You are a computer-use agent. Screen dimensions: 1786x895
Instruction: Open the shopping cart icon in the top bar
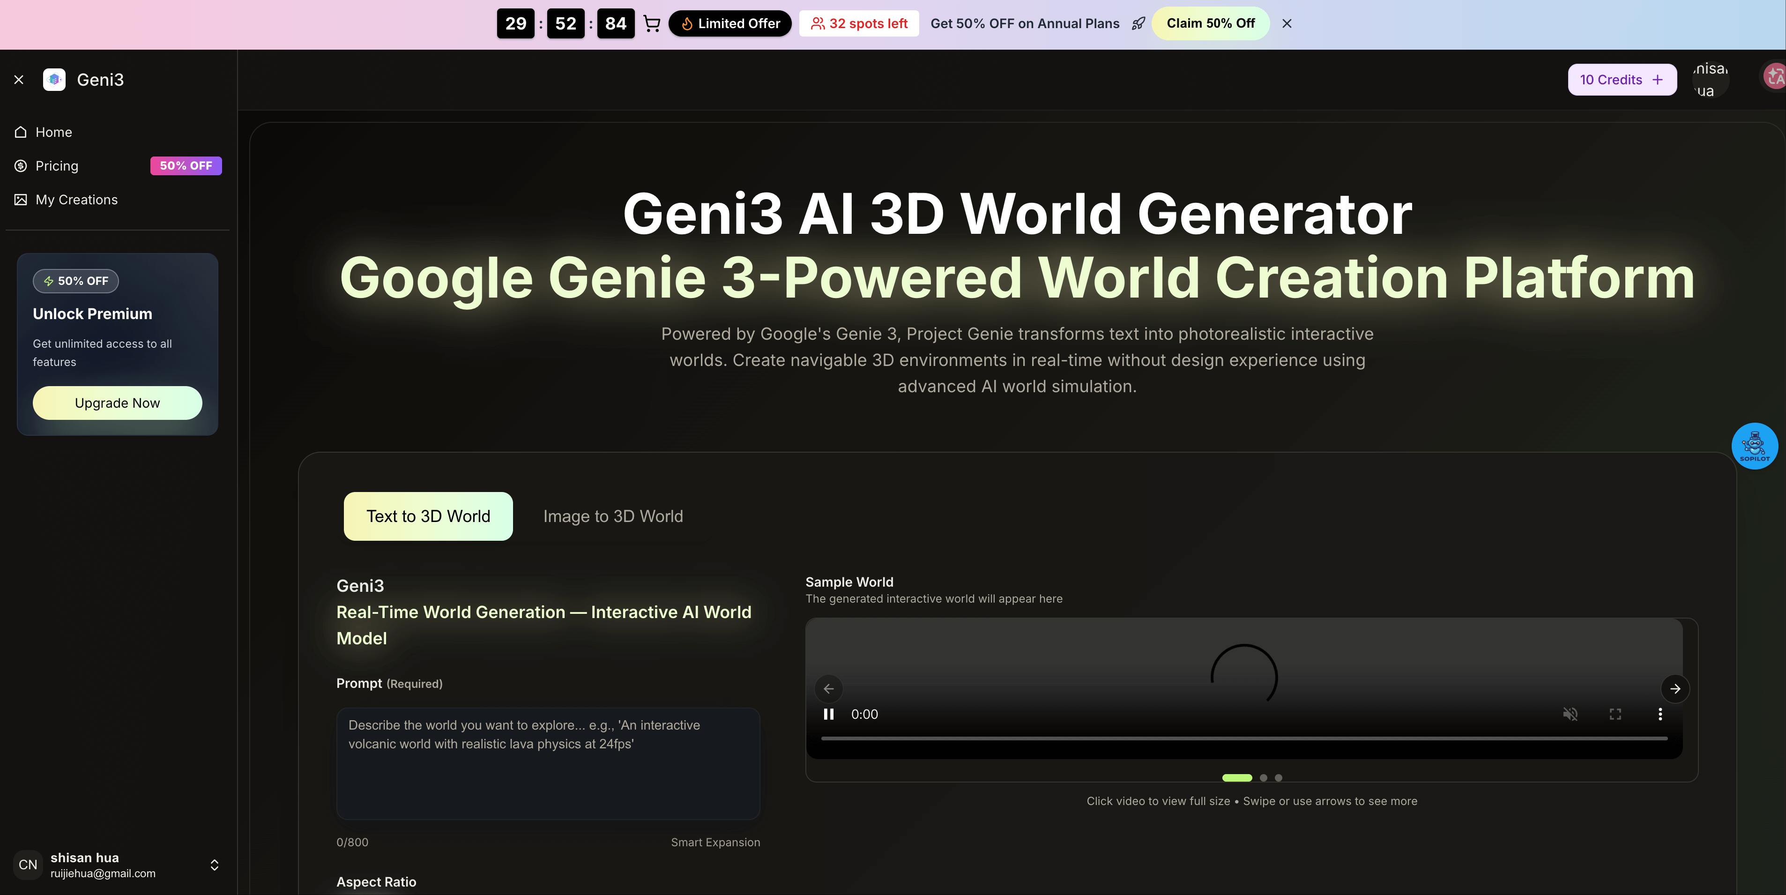[652, 23]
